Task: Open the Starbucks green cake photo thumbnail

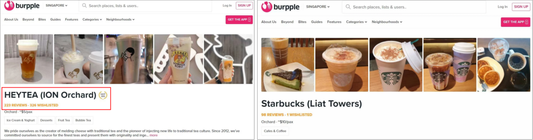Action: point(288,65)
